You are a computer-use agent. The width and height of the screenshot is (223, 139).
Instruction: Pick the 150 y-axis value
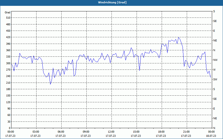point(8,96)
